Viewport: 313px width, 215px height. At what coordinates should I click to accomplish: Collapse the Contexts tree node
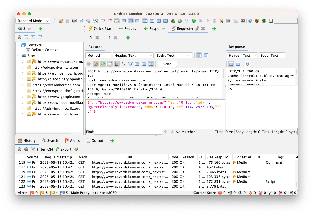18,45
